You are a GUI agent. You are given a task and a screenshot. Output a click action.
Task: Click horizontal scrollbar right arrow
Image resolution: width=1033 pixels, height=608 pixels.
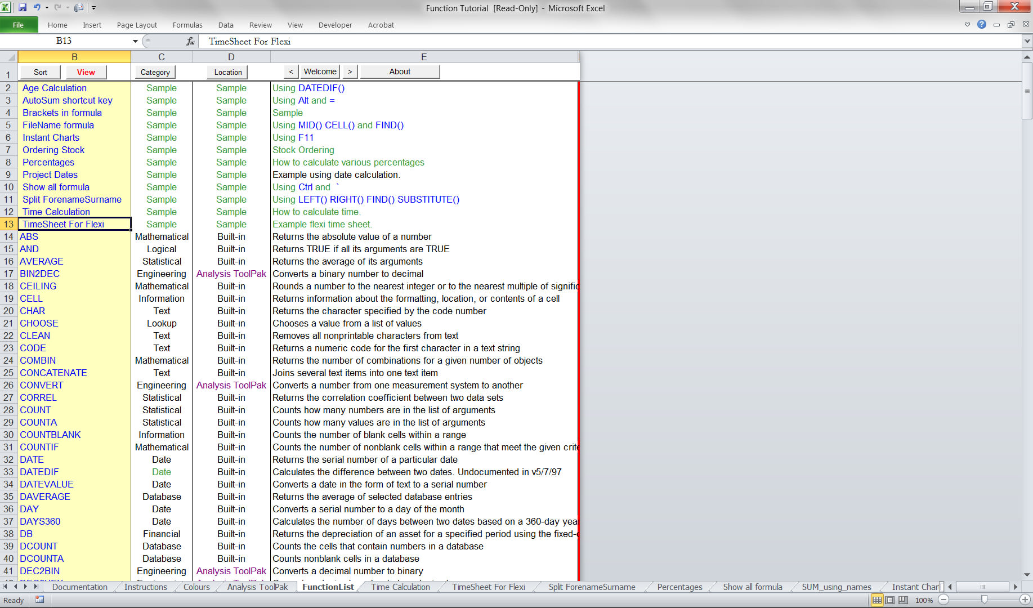tap(1015, 587)
